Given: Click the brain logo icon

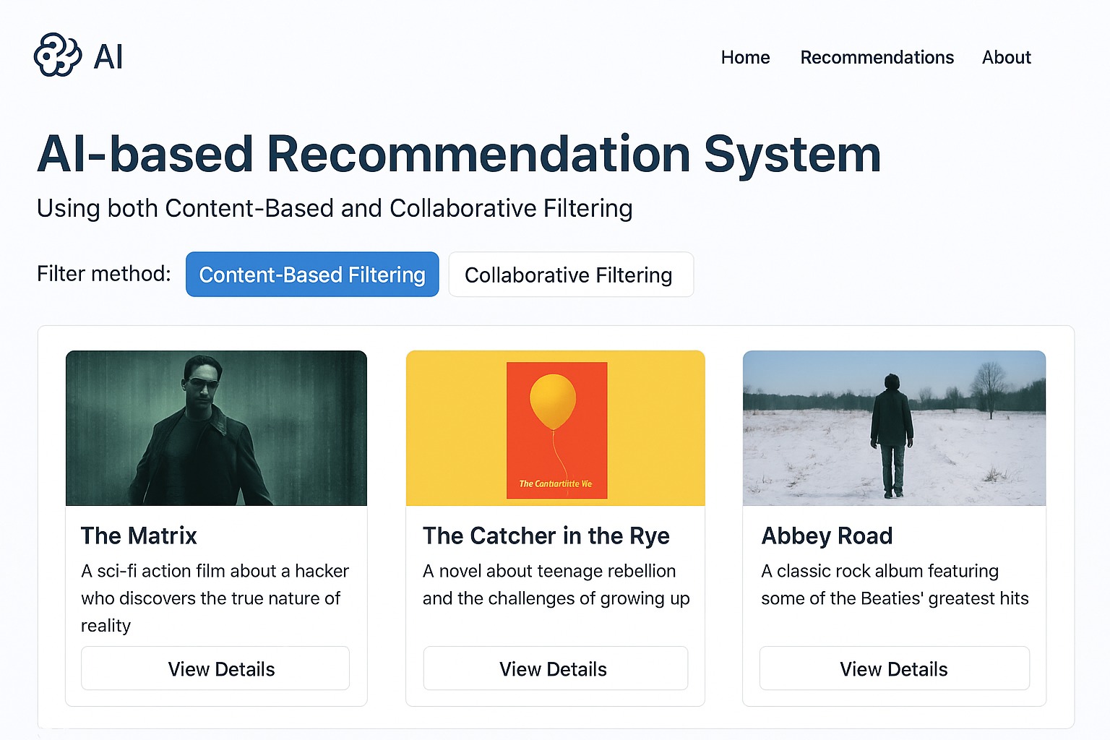Looking at the screenshot, I should click(x=58, y=55).
